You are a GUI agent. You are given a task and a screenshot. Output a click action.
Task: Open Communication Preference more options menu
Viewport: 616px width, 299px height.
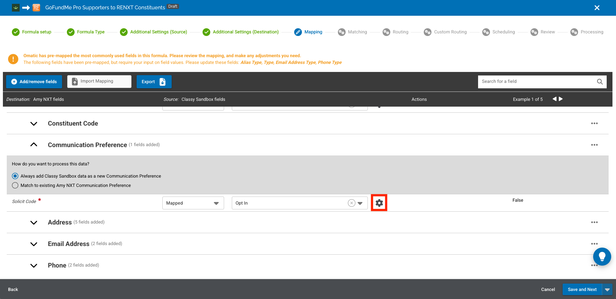point(594,145)
